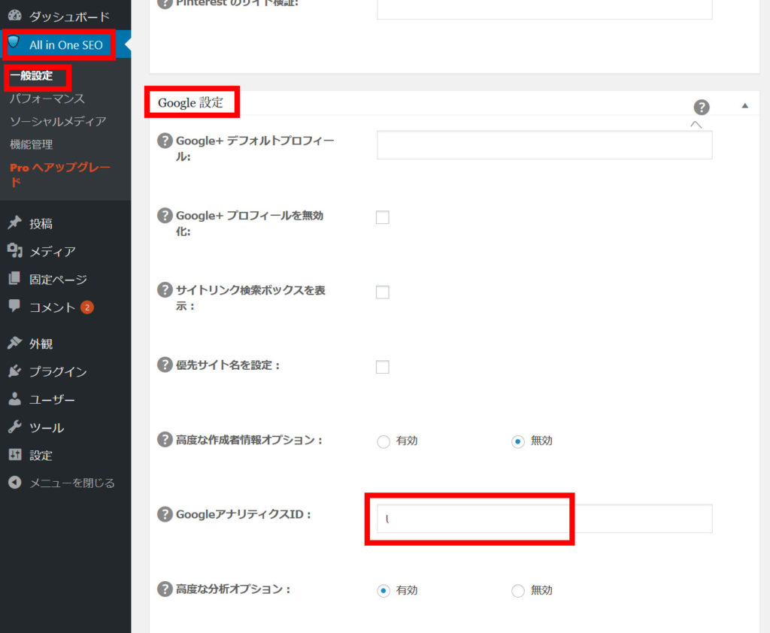The height and width of the screenshot is (633, 770).
Task: Click メニューを閉じる to collapse sidebar
Action: 71,483
